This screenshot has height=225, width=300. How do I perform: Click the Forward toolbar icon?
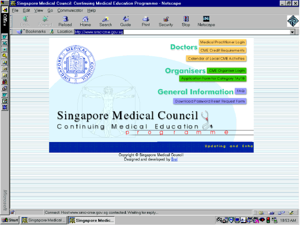click(45, 21)
